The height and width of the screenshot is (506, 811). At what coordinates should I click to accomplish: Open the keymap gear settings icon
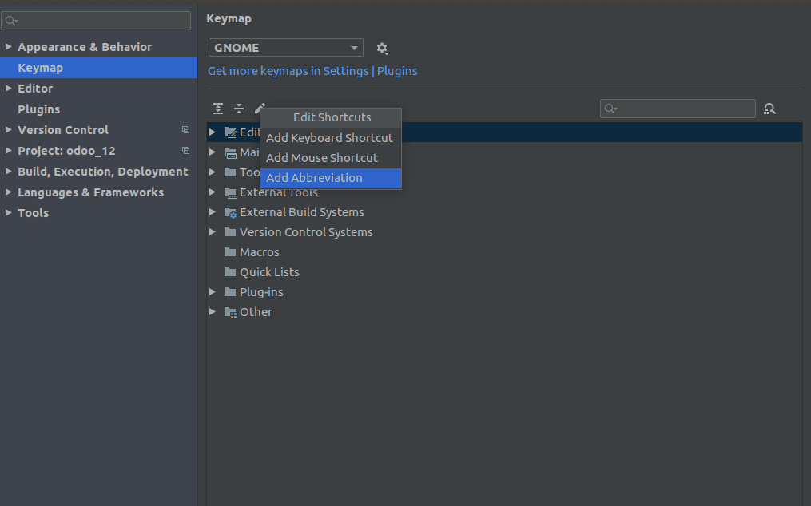(382, 48)
